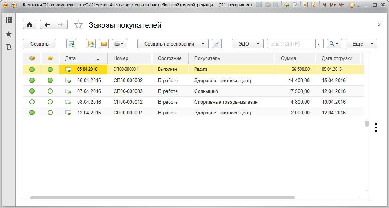Open Favorites star in left sidebar

(9, 34)
